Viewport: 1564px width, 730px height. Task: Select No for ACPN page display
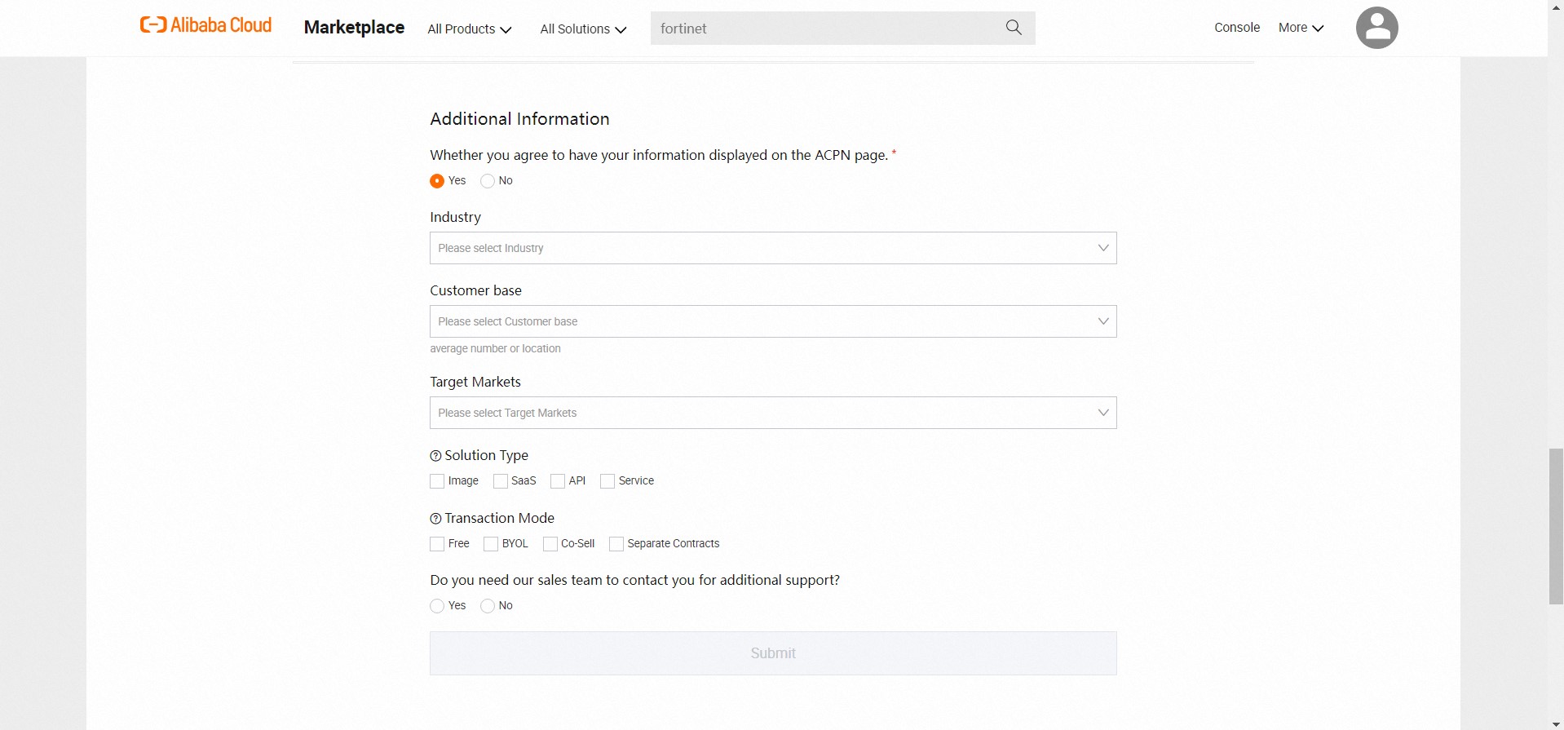[488, 181]
